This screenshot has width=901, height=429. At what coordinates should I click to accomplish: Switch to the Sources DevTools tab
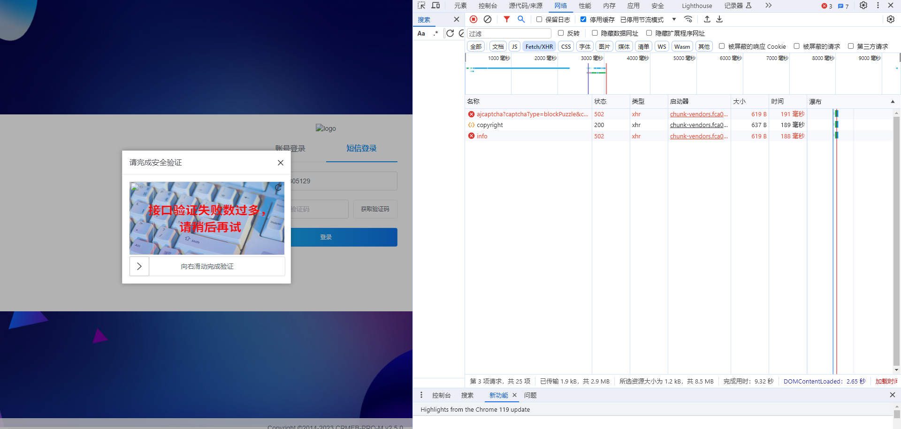click(526, 6)
